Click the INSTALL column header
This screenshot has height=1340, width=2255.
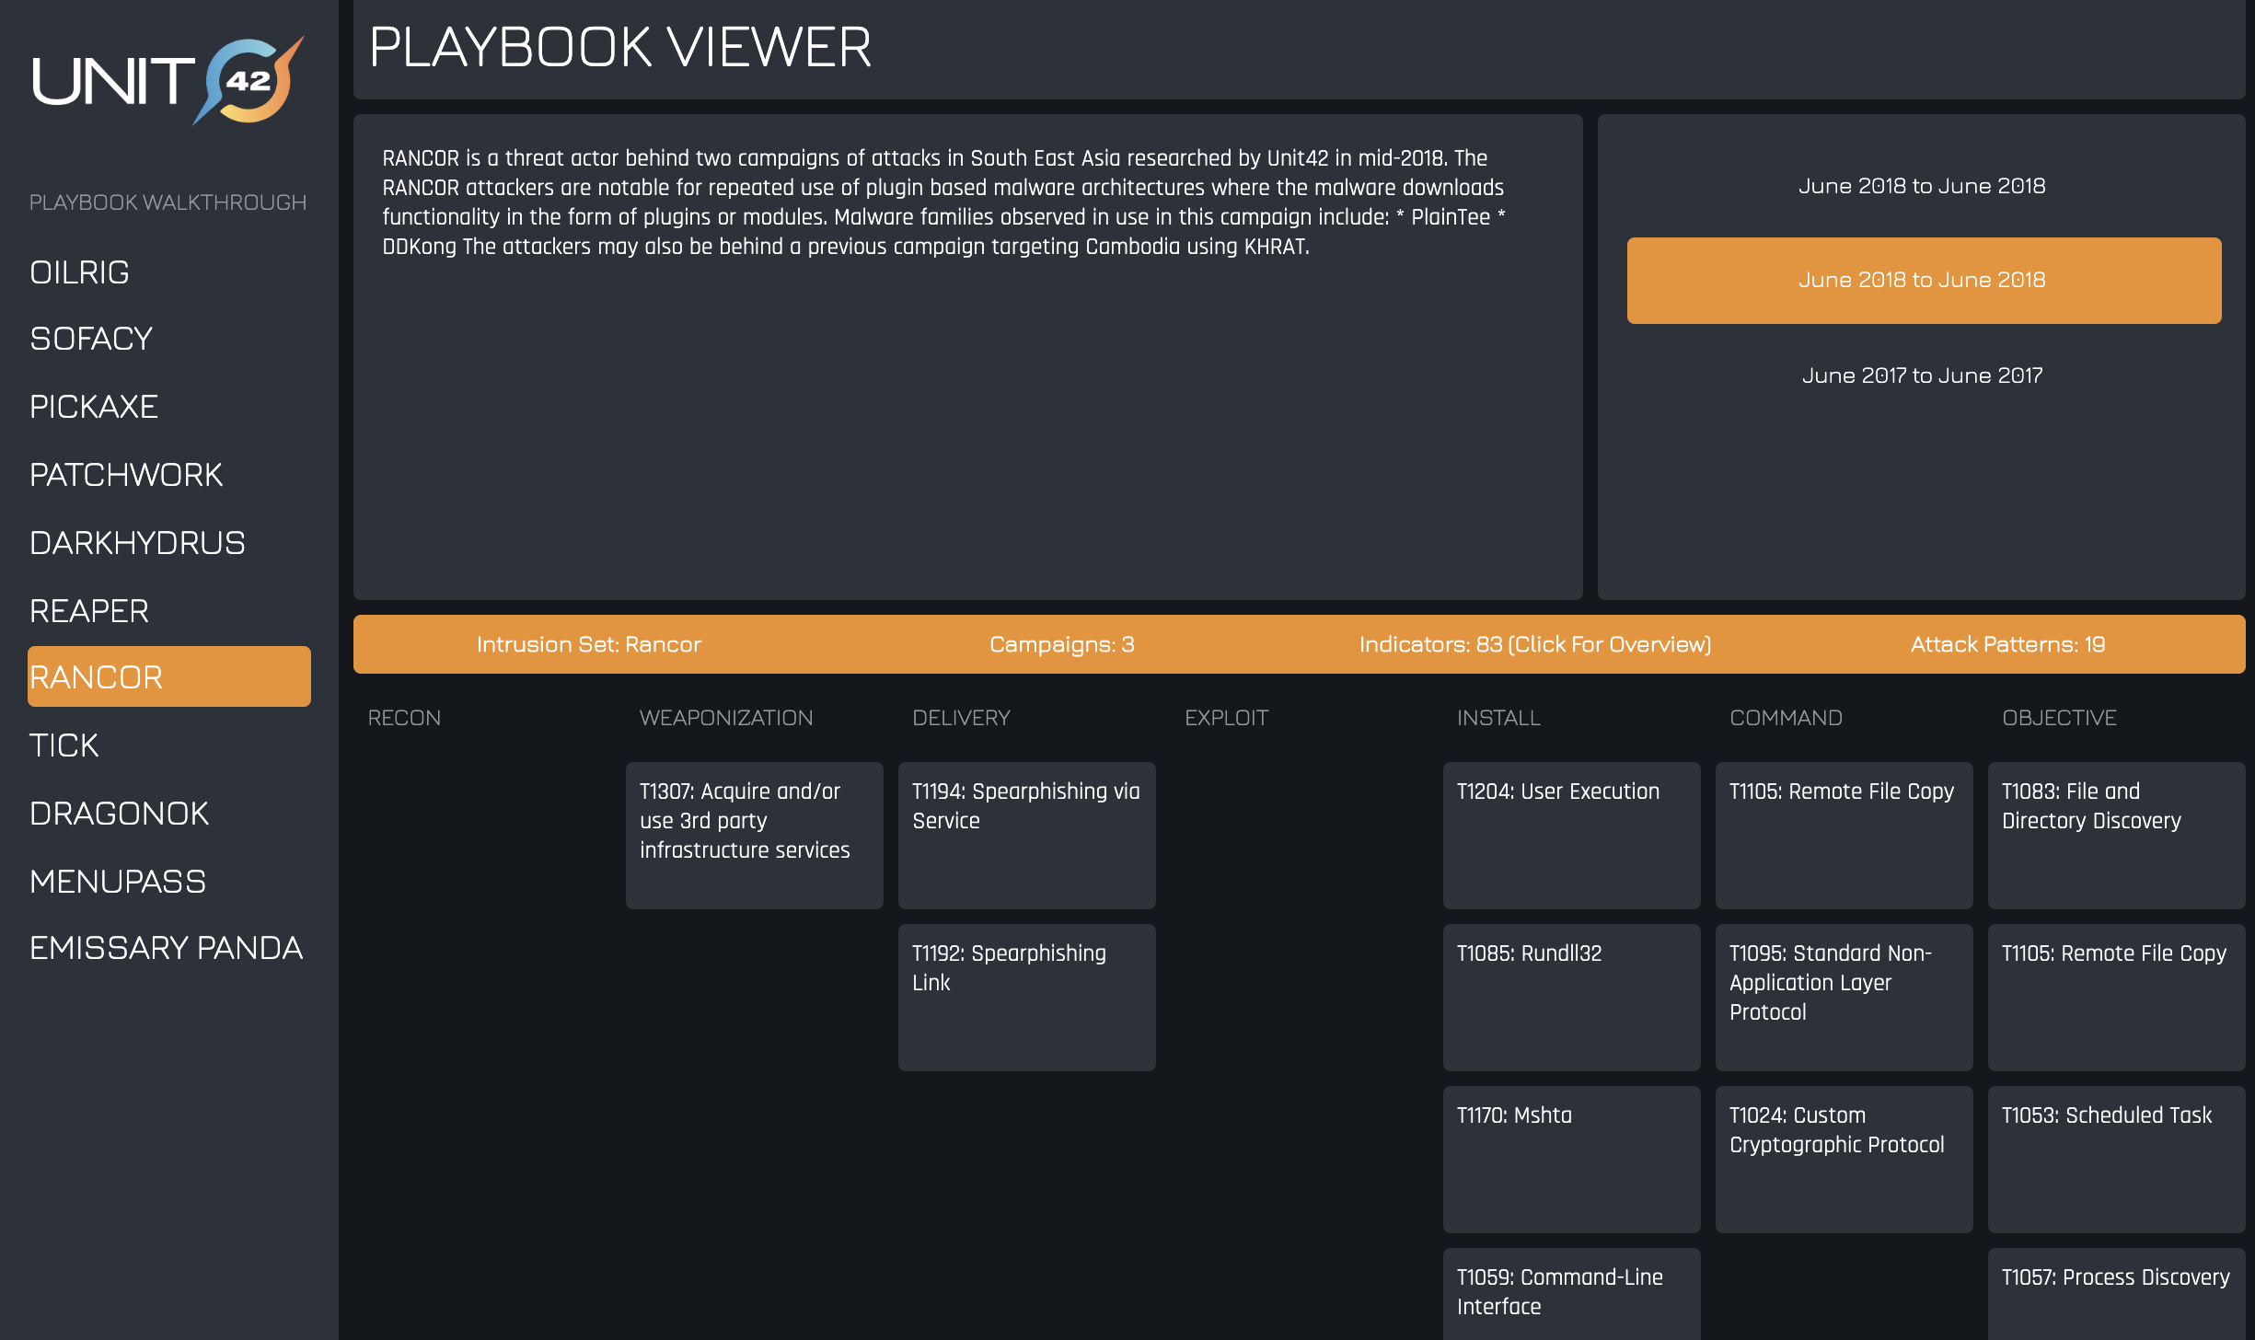point(1498,718)
